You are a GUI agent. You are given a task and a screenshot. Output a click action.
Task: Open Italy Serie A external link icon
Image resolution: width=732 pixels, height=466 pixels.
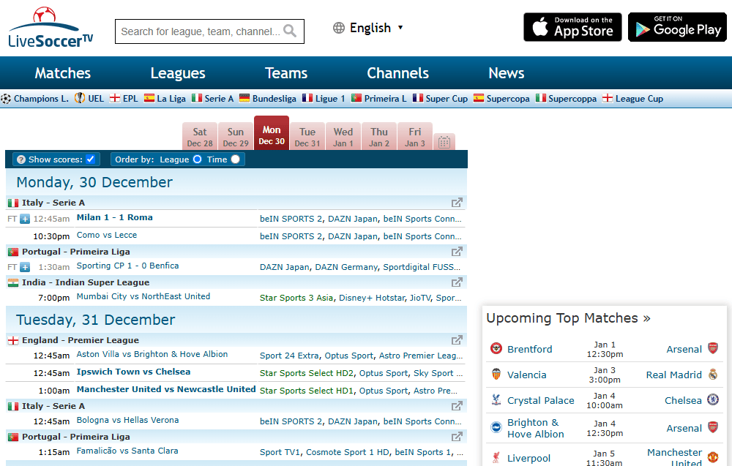tap(457, 203)
